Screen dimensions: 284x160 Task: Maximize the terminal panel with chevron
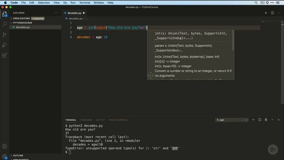pos(272,120)
